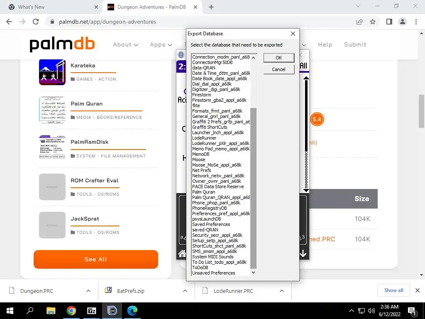Click the orange 5.4 version badge
Image resolution: width=425 pixels, height=319 pixels.
(317, 119)
